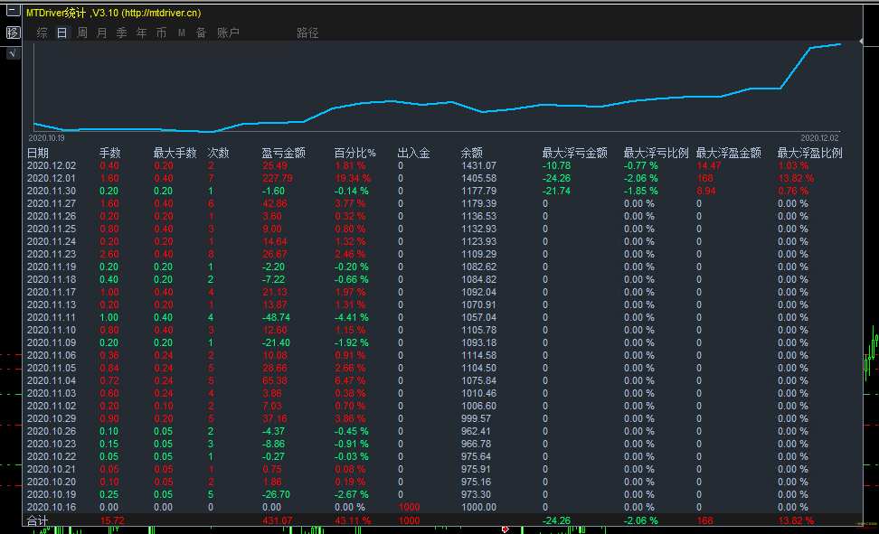Click the 最大浮盈金额 column header
The image size is (879, 534).
click(x=728, y=153)
